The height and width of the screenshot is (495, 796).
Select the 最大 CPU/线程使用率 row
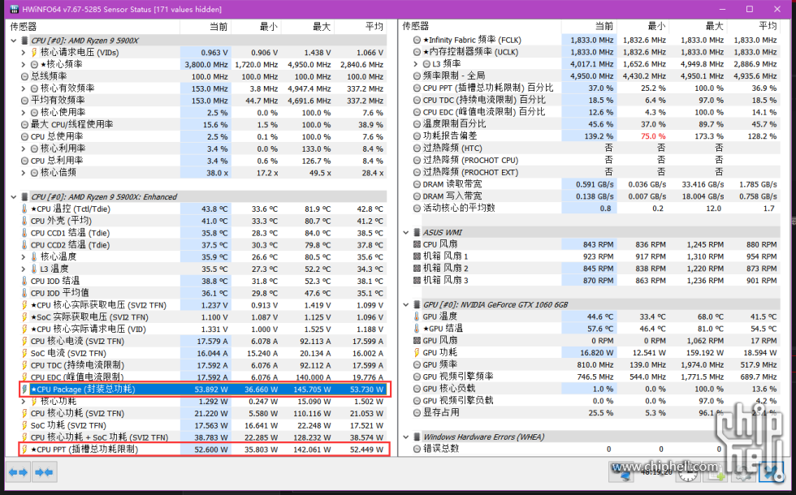click(x=202, y=124)
